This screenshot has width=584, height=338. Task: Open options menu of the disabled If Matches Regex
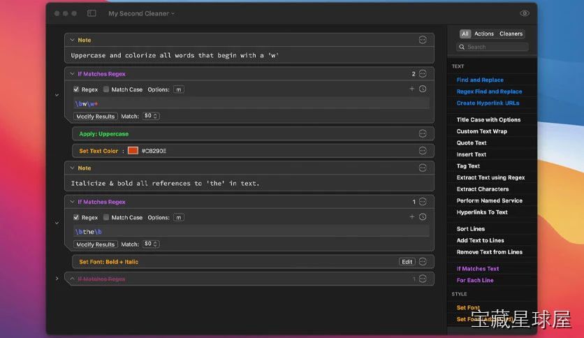(423, 279)
